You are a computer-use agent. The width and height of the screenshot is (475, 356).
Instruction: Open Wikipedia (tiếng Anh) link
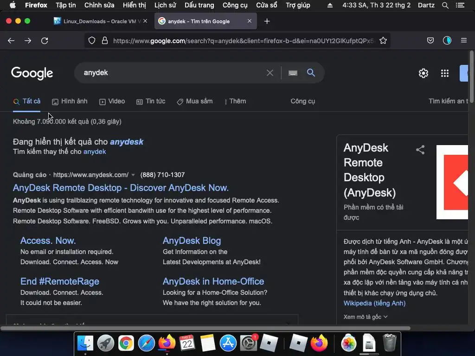(374, 303)
